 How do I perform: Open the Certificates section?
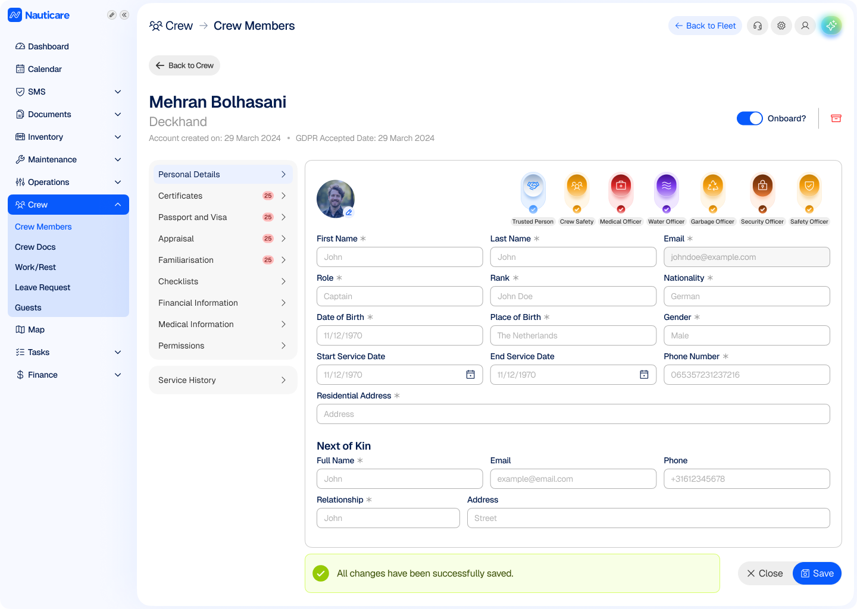coord(223,196)
